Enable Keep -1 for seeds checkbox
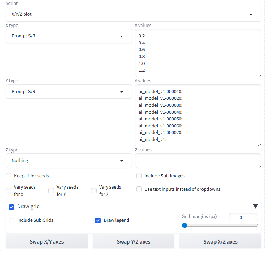The image size is (266, 254). [9, 176]
